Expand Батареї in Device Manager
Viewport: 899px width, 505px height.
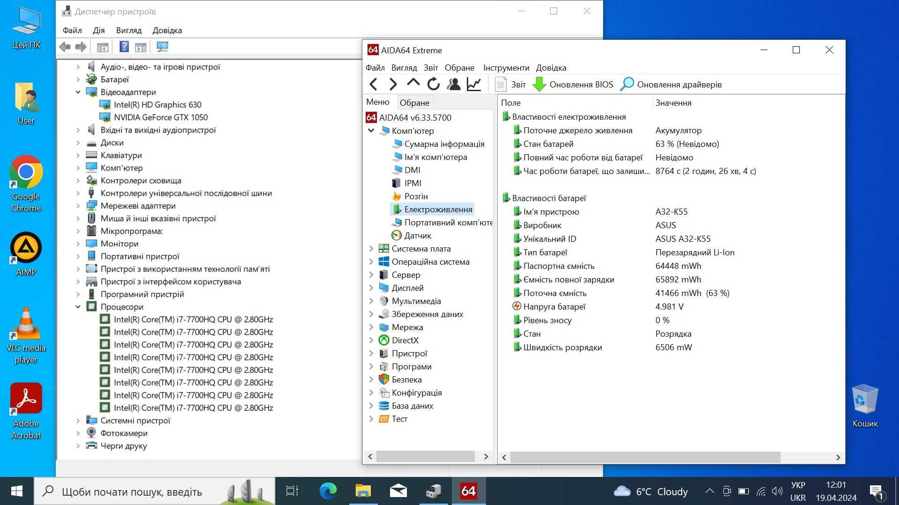tap(78, 79)
